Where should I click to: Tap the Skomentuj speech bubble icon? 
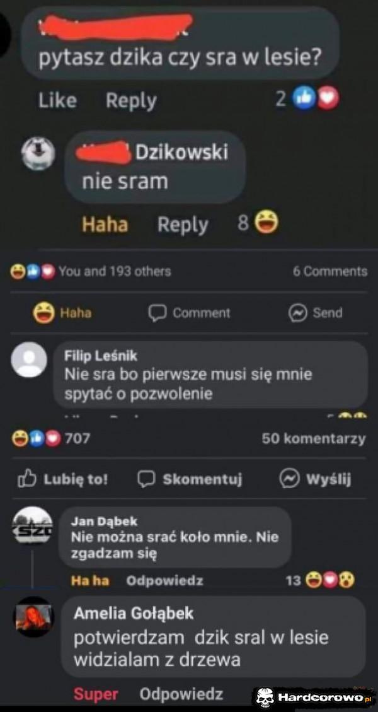coord(146,479)
